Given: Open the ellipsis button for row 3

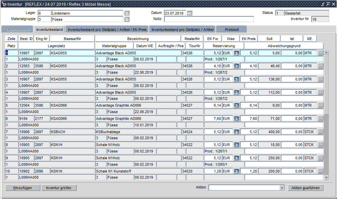Looking at the screenshot, I should 321,79.
